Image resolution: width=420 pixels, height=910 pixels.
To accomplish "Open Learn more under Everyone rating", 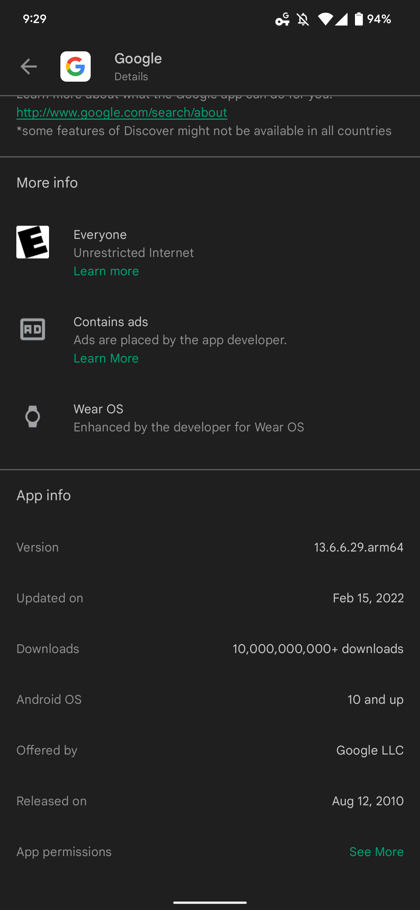I will point(106,271).
